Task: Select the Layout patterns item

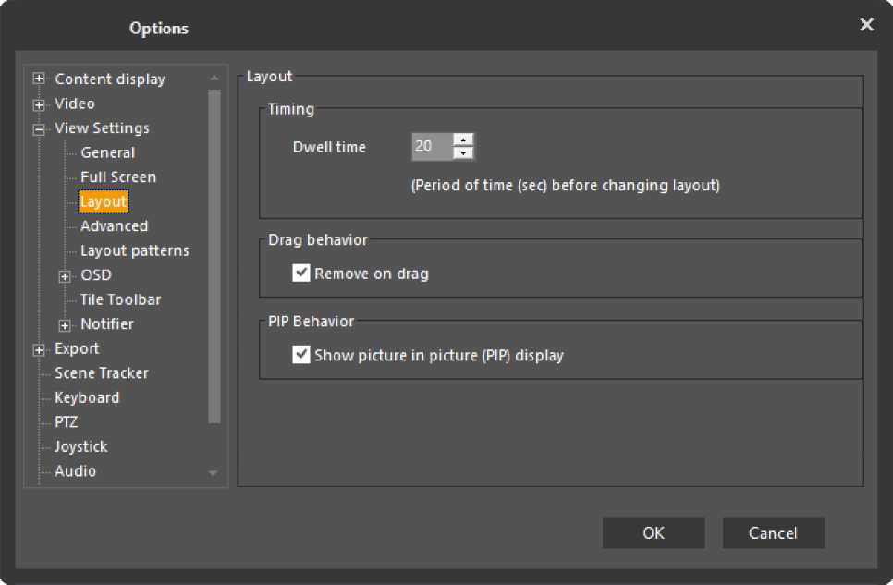Action: (x=134, y=250)
